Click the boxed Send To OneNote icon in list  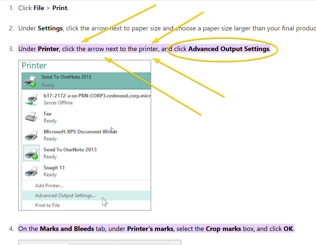click(x=31, y=153)
